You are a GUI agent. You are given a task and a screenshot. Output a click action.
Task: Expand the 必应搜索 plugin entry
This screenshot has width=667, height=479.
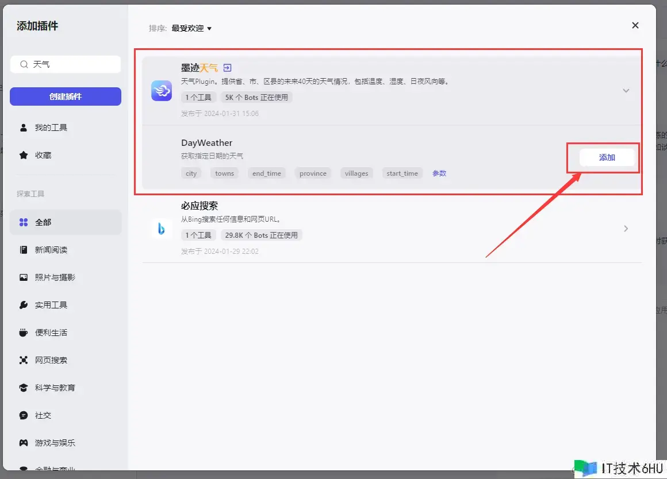tap(626, 229)
